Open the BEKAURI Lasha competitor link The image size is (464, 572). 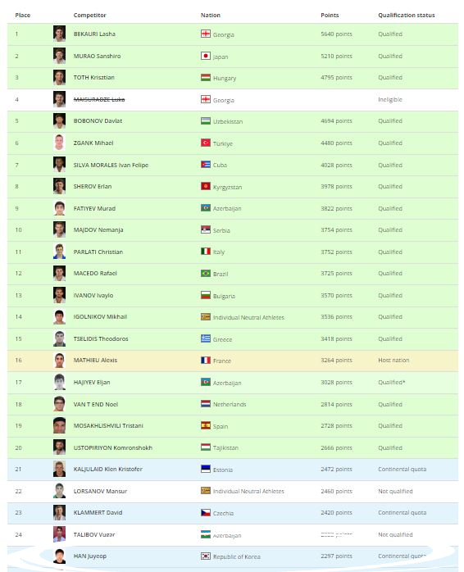coord(94,34)
